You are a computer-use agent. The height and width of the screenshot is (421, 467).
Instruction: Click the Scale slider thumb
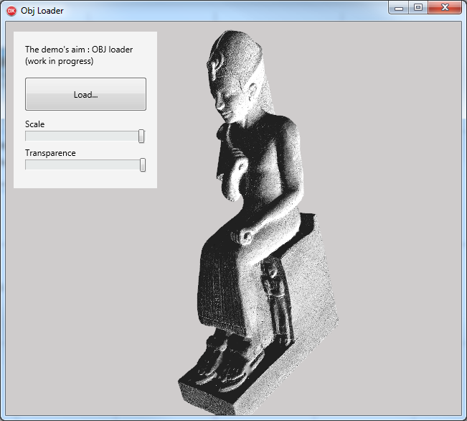click(x=141, y=136)
